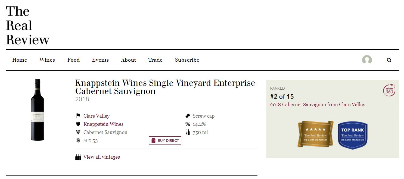This screenshot has width=404, height=179.
Task: Click The Real Review site logo
Action: click(x=28, y=26)
